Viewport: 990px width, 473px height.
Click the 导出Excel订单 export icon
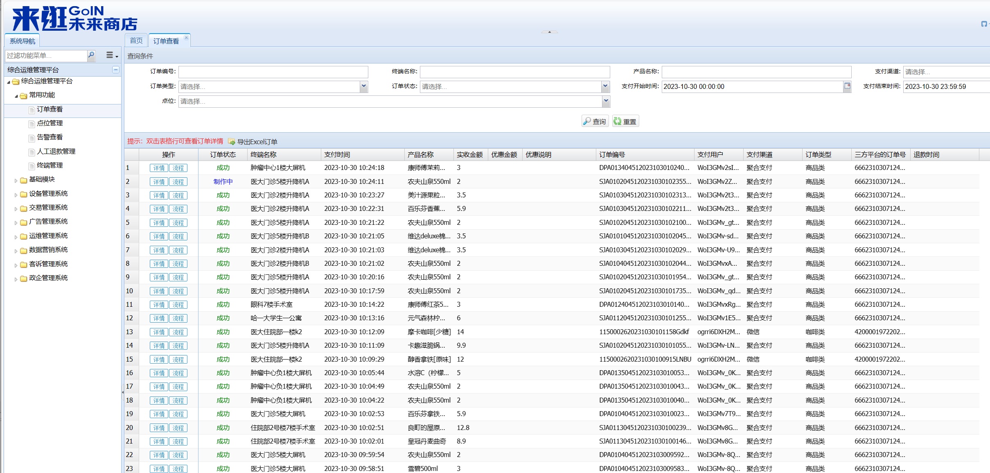(x=231, y=142)
